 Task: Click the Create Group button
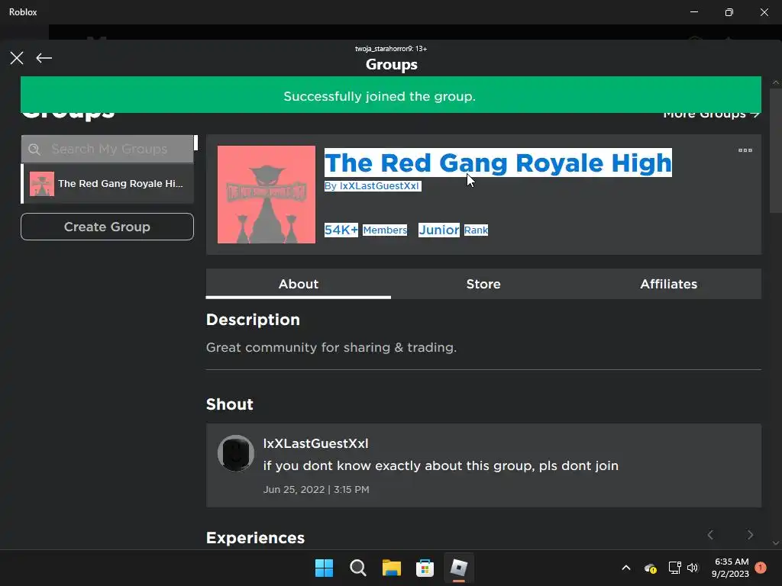(x=107, y=227)
